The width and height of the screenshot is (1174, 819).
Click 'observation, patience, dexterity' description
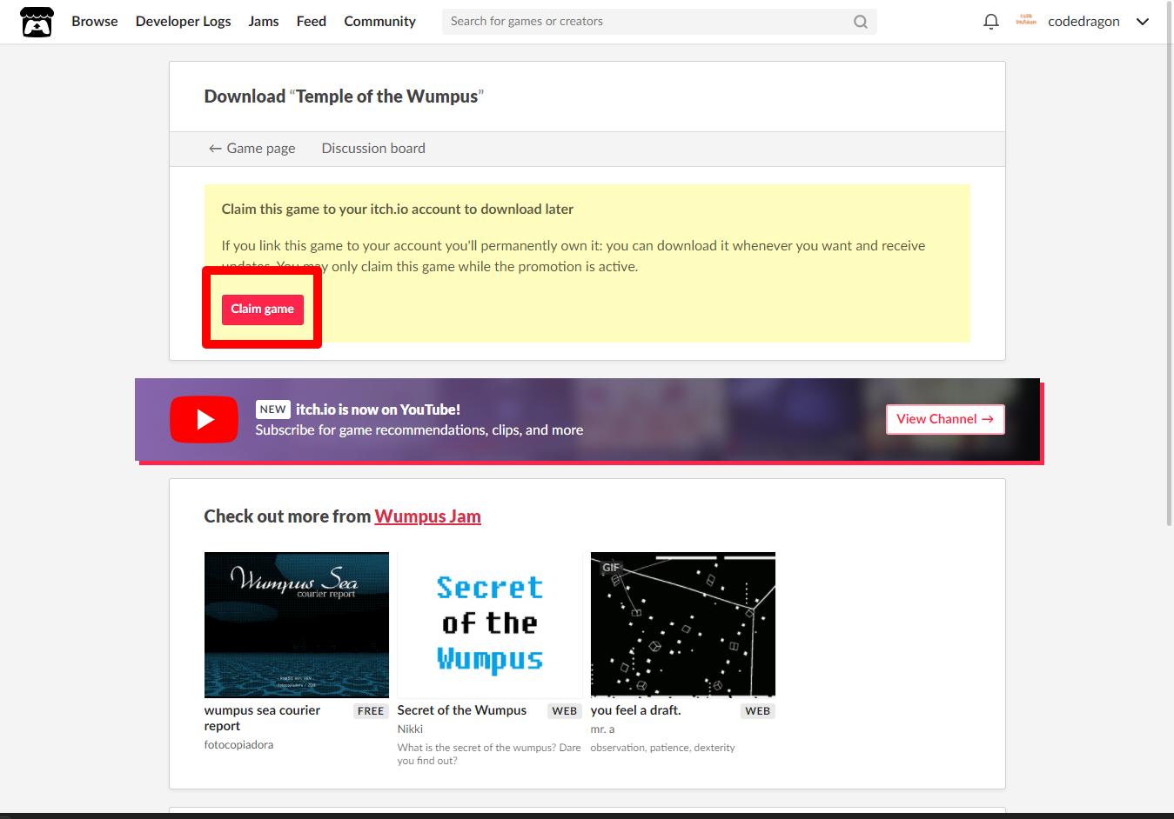[x=662, y=748]
